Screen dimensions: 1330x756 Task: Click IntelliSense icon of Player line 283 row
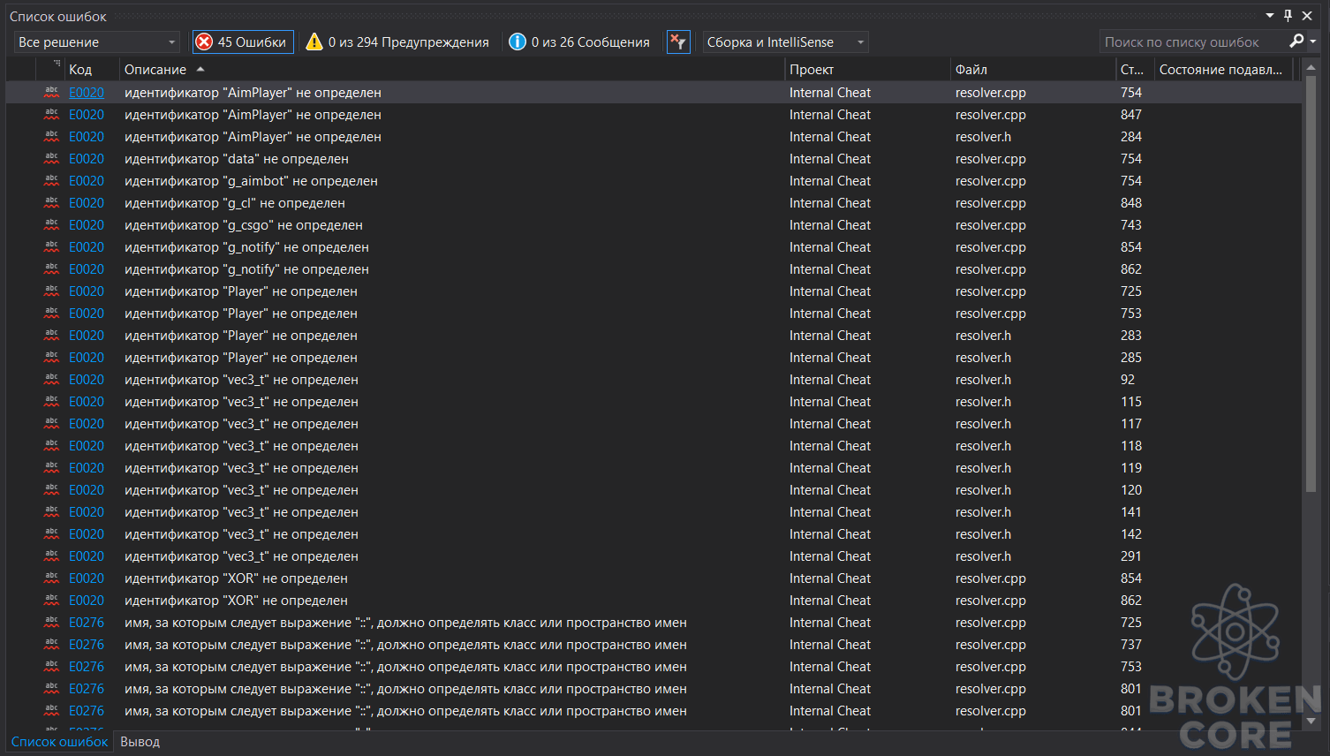pos(51,335)
